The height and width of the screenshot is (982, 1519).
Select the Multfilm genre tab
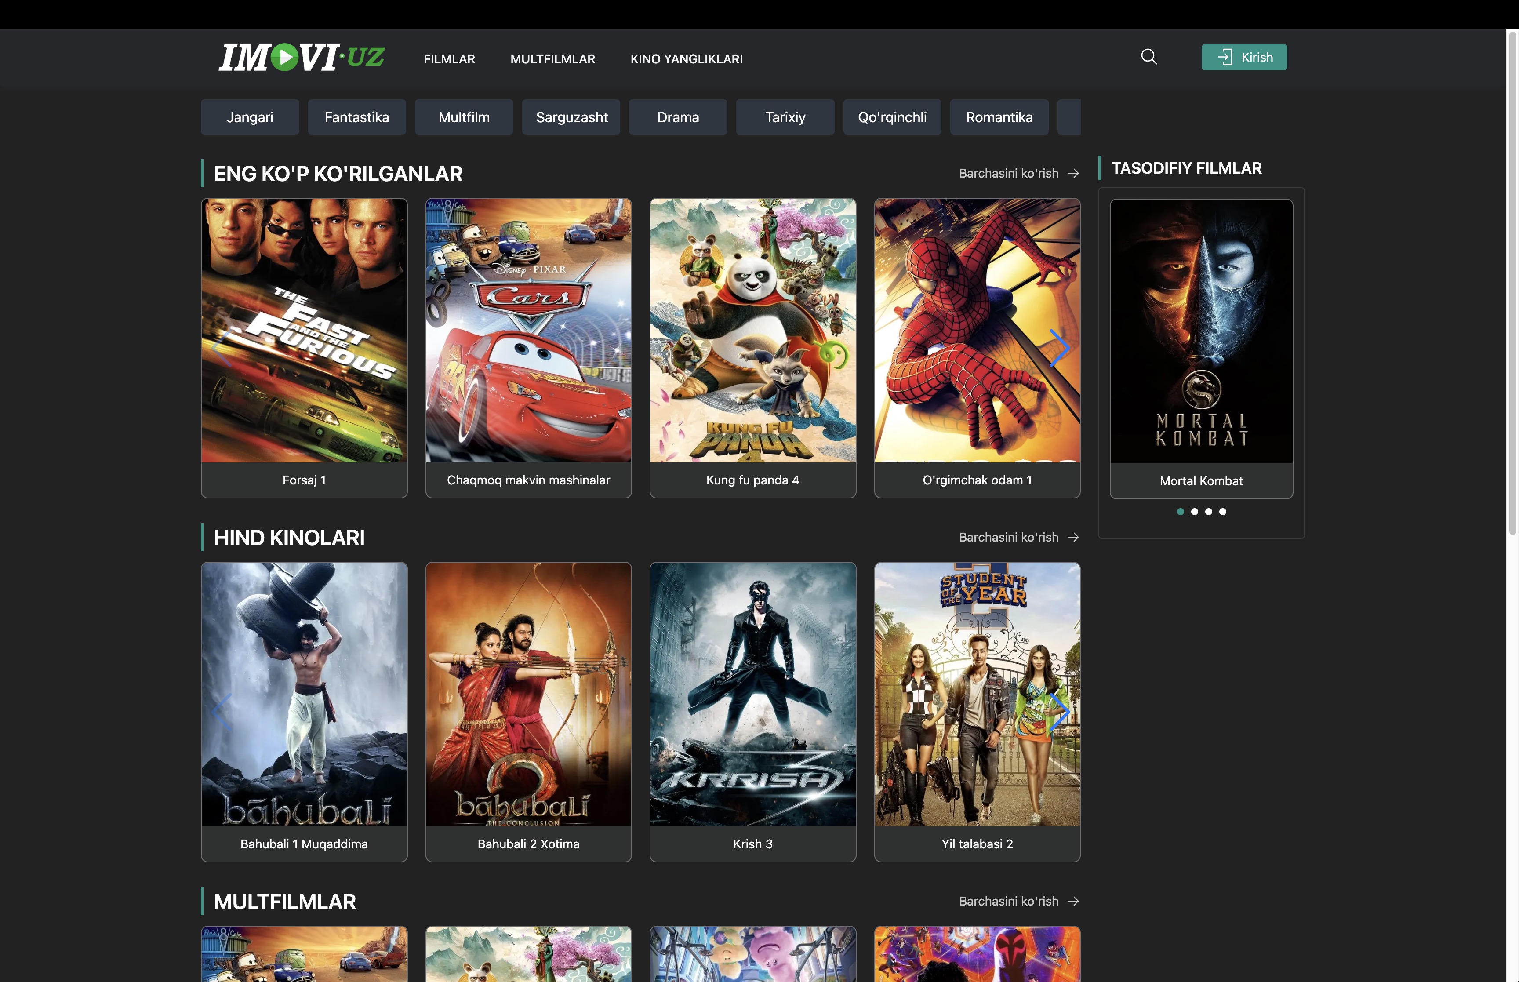464,116
